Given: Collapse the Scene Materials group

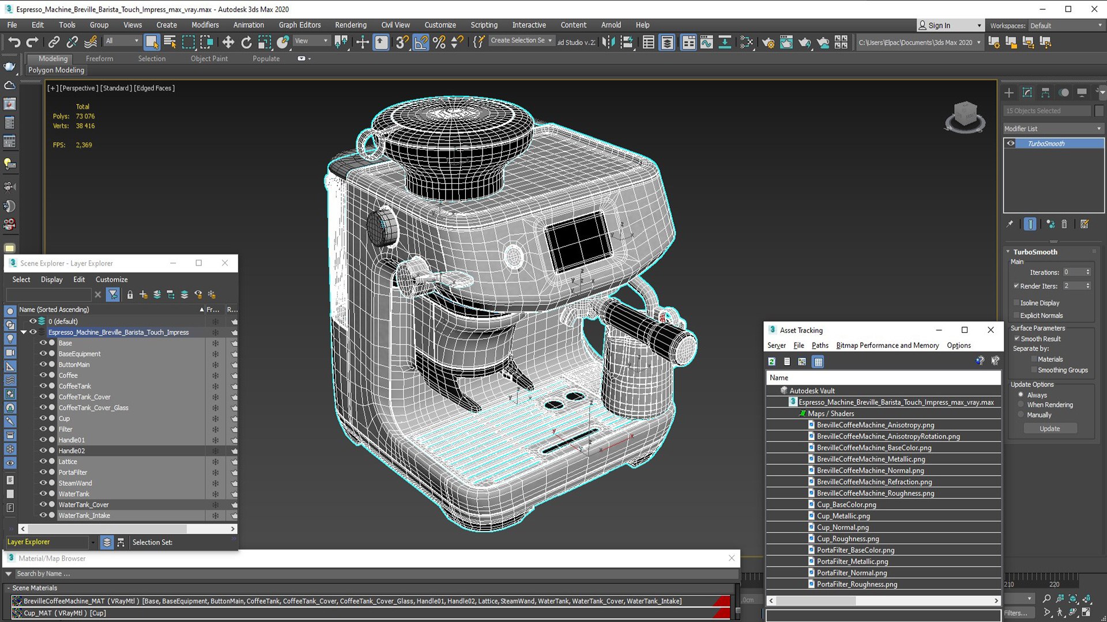Looking at the screenshot, I should click(8, 588).
